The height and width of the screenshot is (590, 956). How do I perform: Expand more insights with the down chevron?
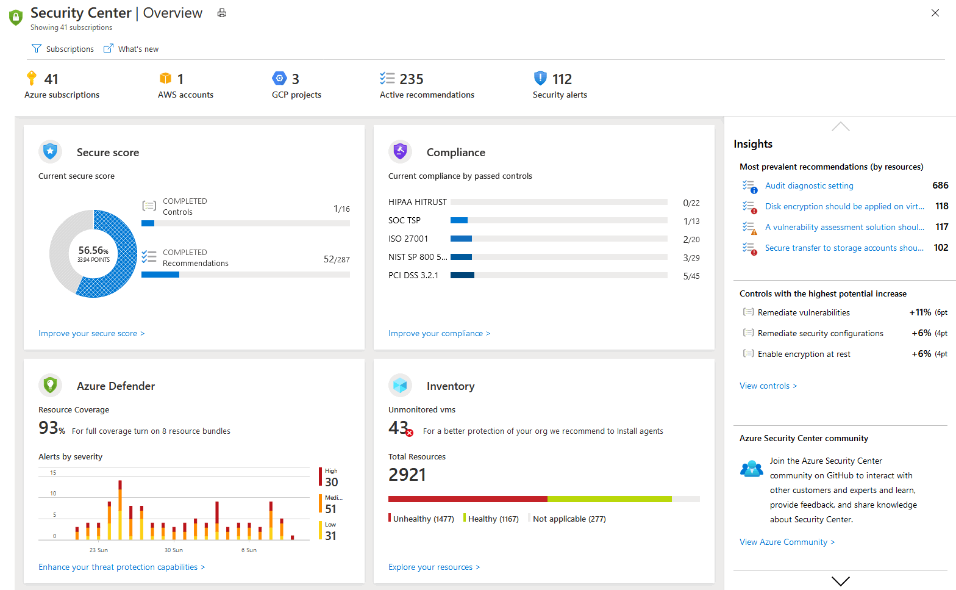[x=840, y=581]
